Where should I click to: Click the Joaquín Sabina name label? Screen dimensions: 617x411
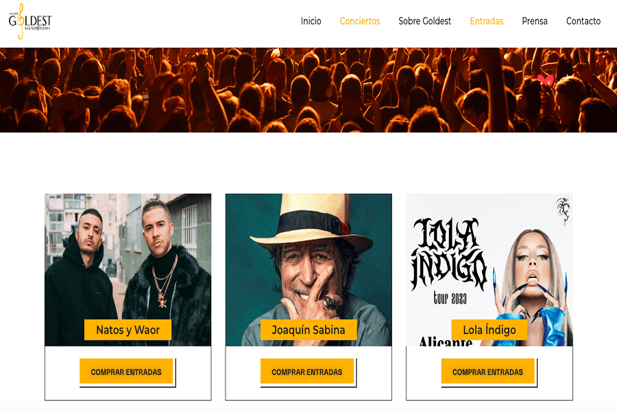point(308,329)
